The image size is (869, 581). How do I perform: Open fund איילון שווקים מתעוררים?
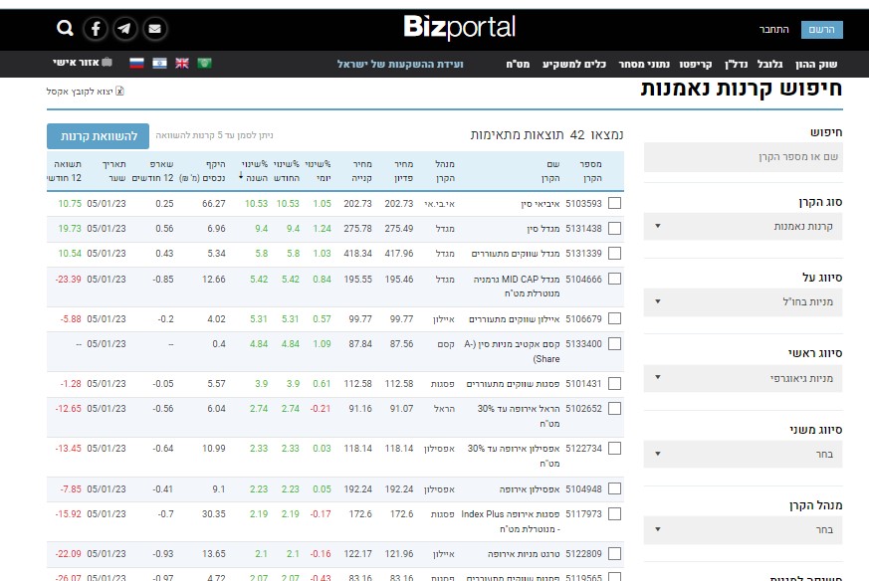coord(514,319)
